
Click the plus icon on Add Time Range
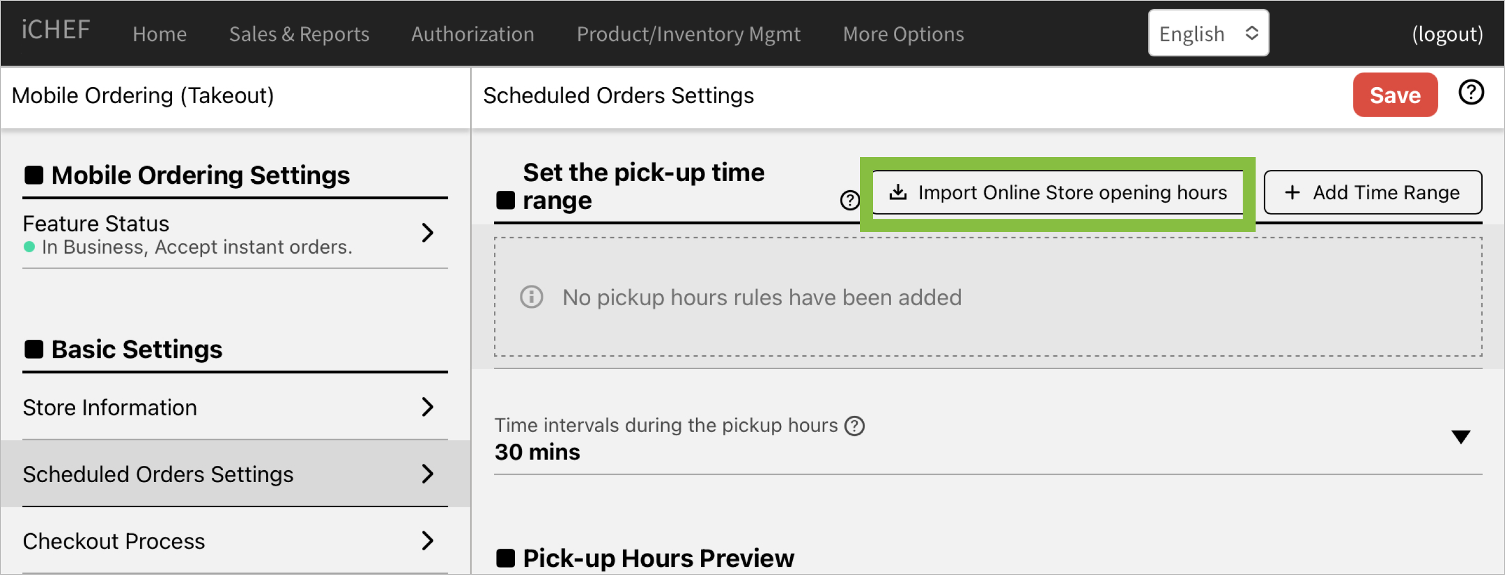click(x=1292, y=192)
